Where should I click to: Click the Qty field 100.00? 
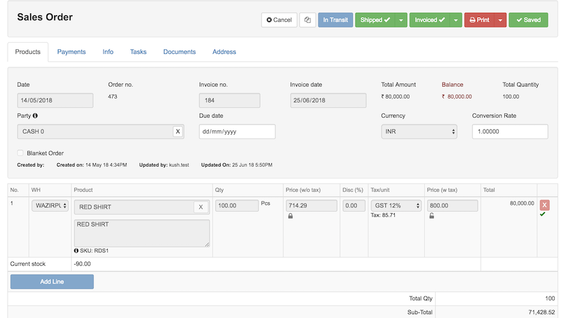pos(237,205)
